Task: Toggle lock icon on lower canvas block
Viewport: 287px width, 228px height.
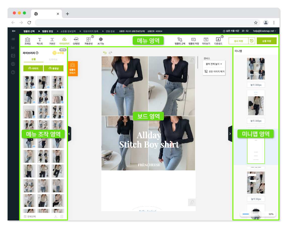Action: coord(192,202)
